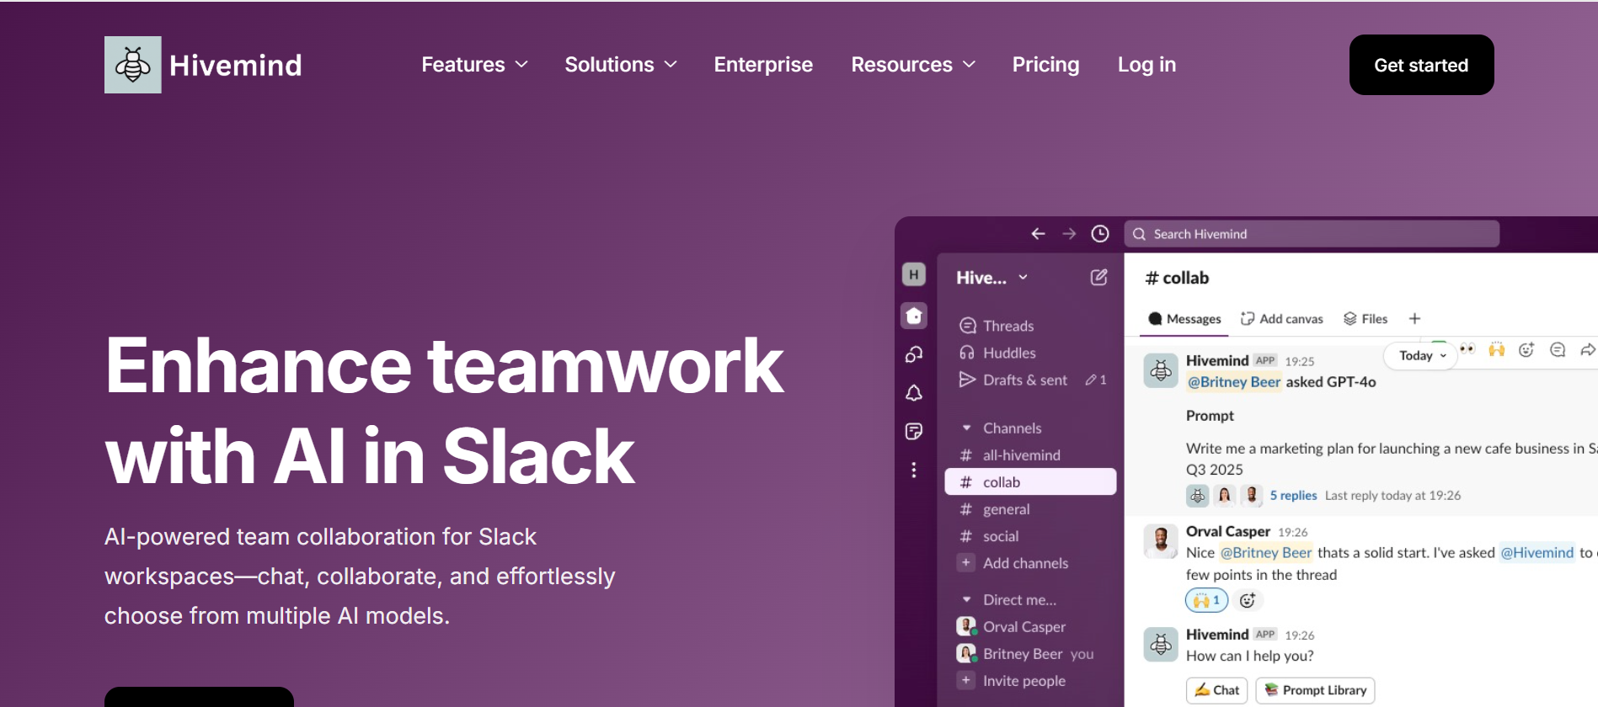Image resolution: width=1598 pixels, height=707 pixels.
Task: Click the H workspace icon in sidebar
Action: pyautogui.click(x=914, y=274)
